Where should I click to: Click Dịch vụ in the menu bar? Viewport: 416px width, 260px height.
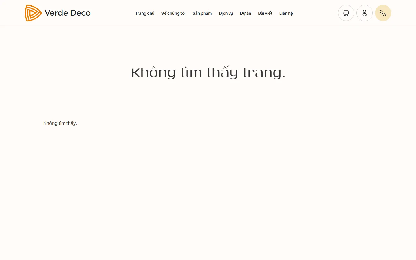226,13
